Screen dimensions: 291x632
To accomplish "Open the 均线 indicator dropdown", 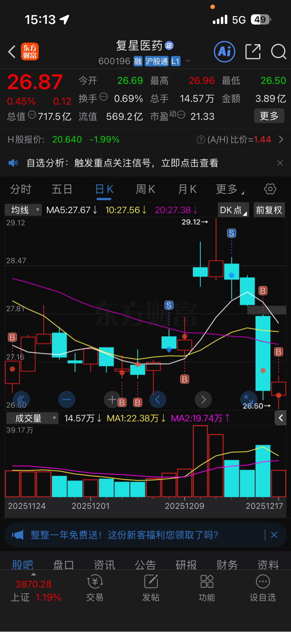I will click(23, 210).
